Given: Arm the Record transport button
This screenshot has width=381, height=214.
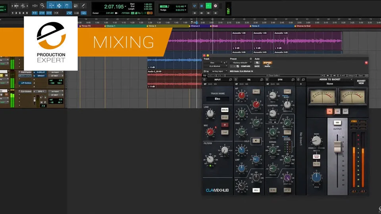Looking at the screenshot, I should (215, 6).
